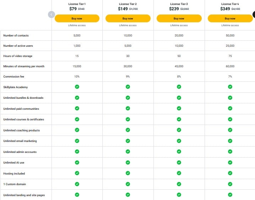Click the $149 price
The image size is (255, 200).
coord(123,9)
